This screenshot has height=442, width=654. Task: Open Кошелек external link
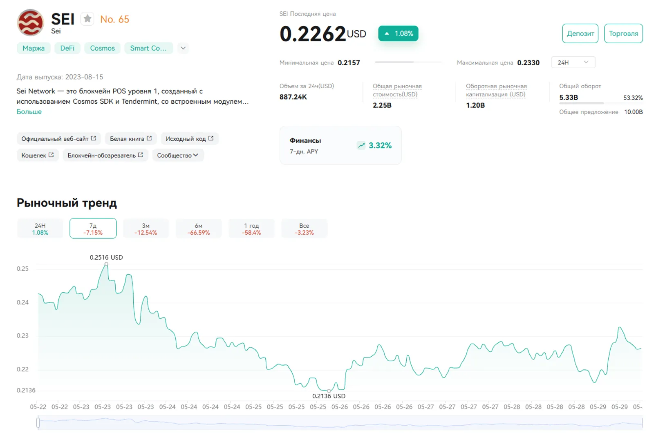tap(38, 155)
